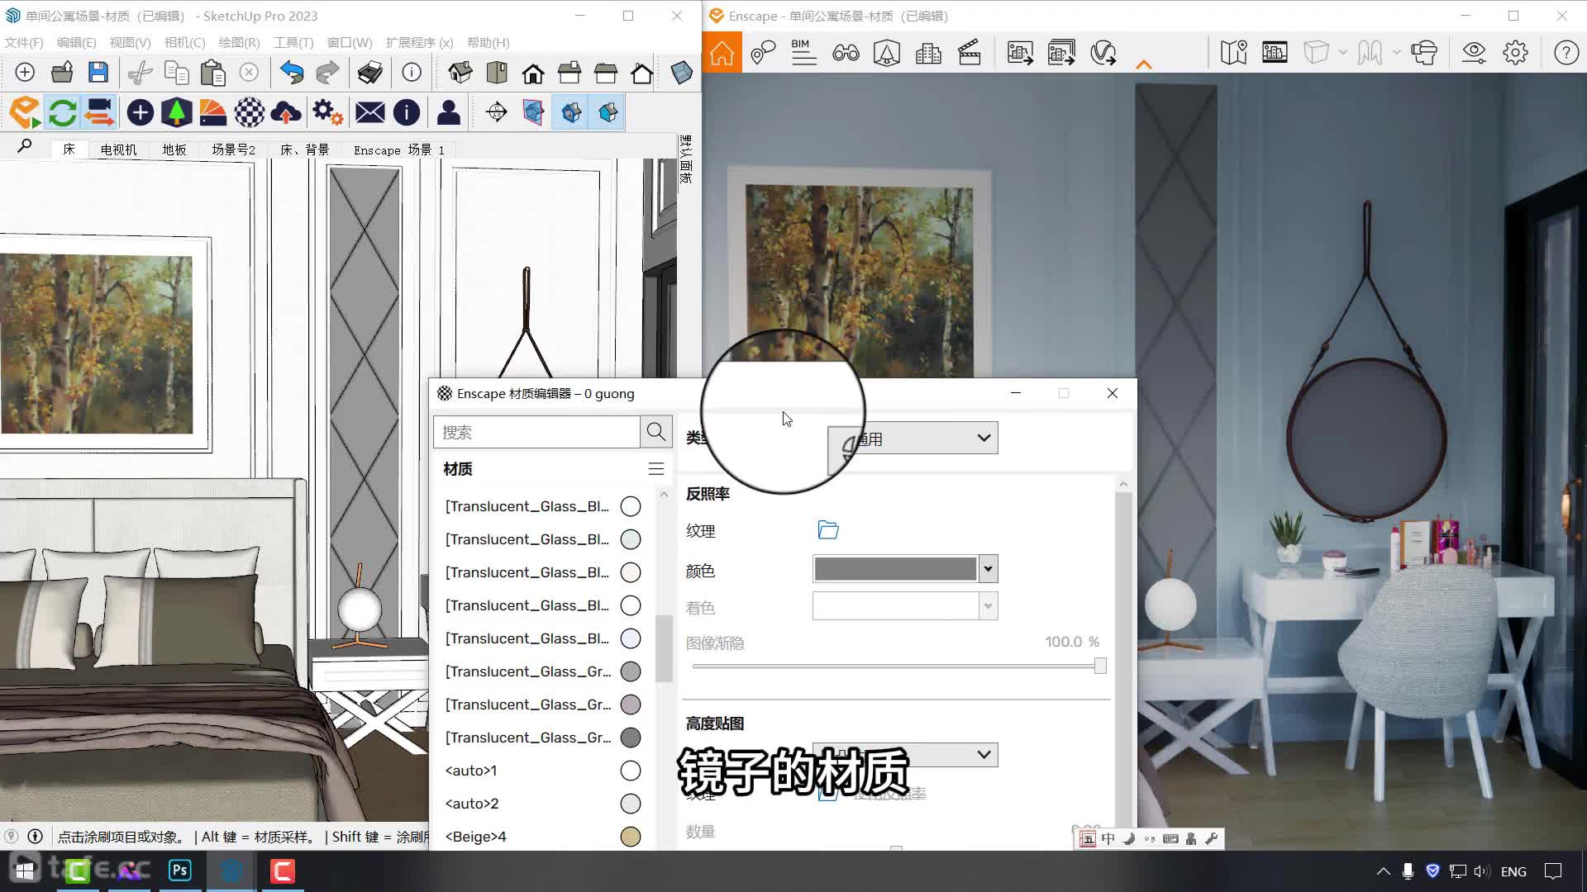Switch to the 电视机 scene tab
Image resolution: width=1587 pixels, height=892 pixels.
[x=118, y=149]
